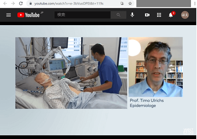Click the install app icon in address bar
Viewport: 197px width, 139px height.
(122, 3)
